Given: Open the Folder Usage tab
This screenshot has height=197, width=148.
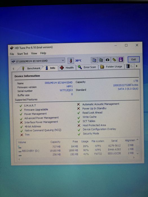Looking at the screenshot, I should tap(111, 67).
